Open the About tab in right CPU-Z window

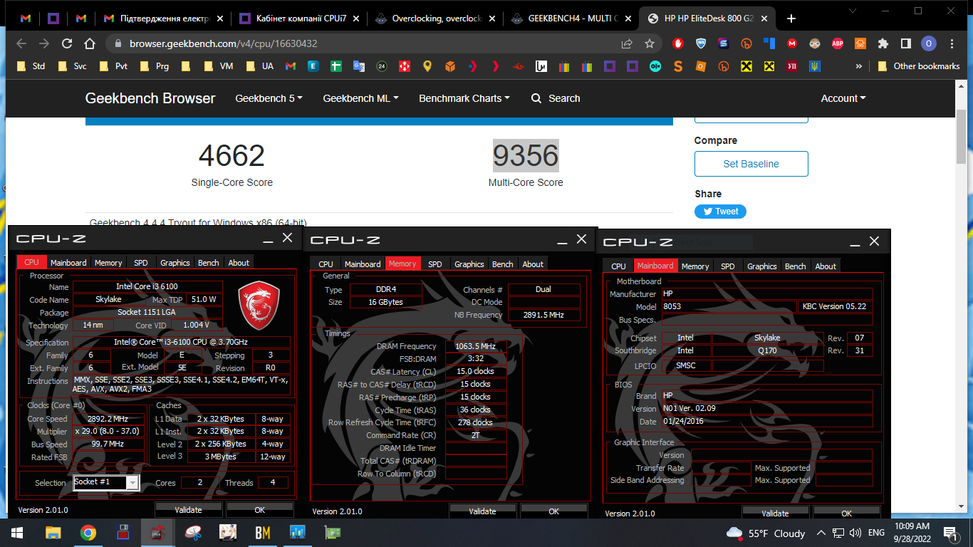pyautogui.click(x=826, y=266)
